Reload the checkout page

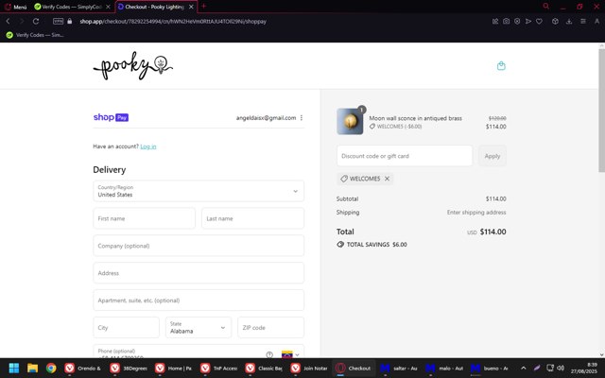[36, 21]
